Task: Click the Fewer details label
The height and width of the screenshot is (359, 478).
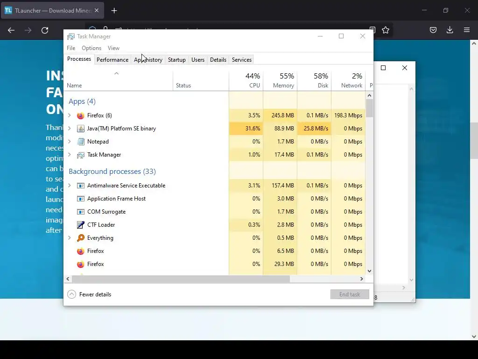Action: point(95,294)
